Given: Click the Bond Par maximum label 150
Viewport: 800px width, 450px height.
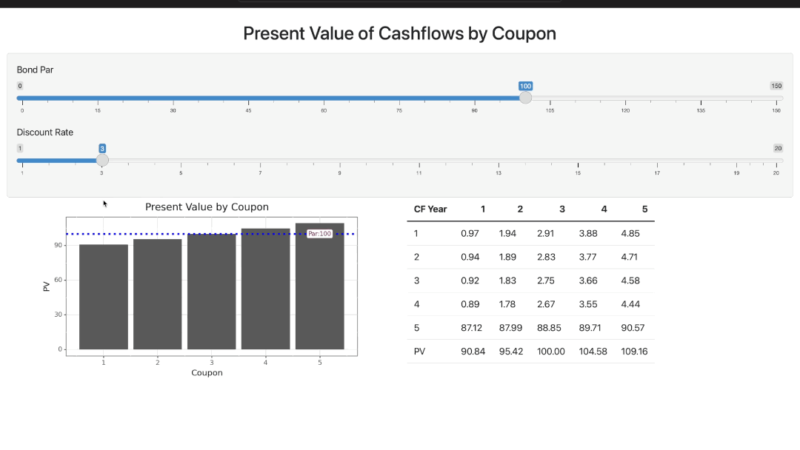Looking at the screenshot, I should tap(776, 86).
